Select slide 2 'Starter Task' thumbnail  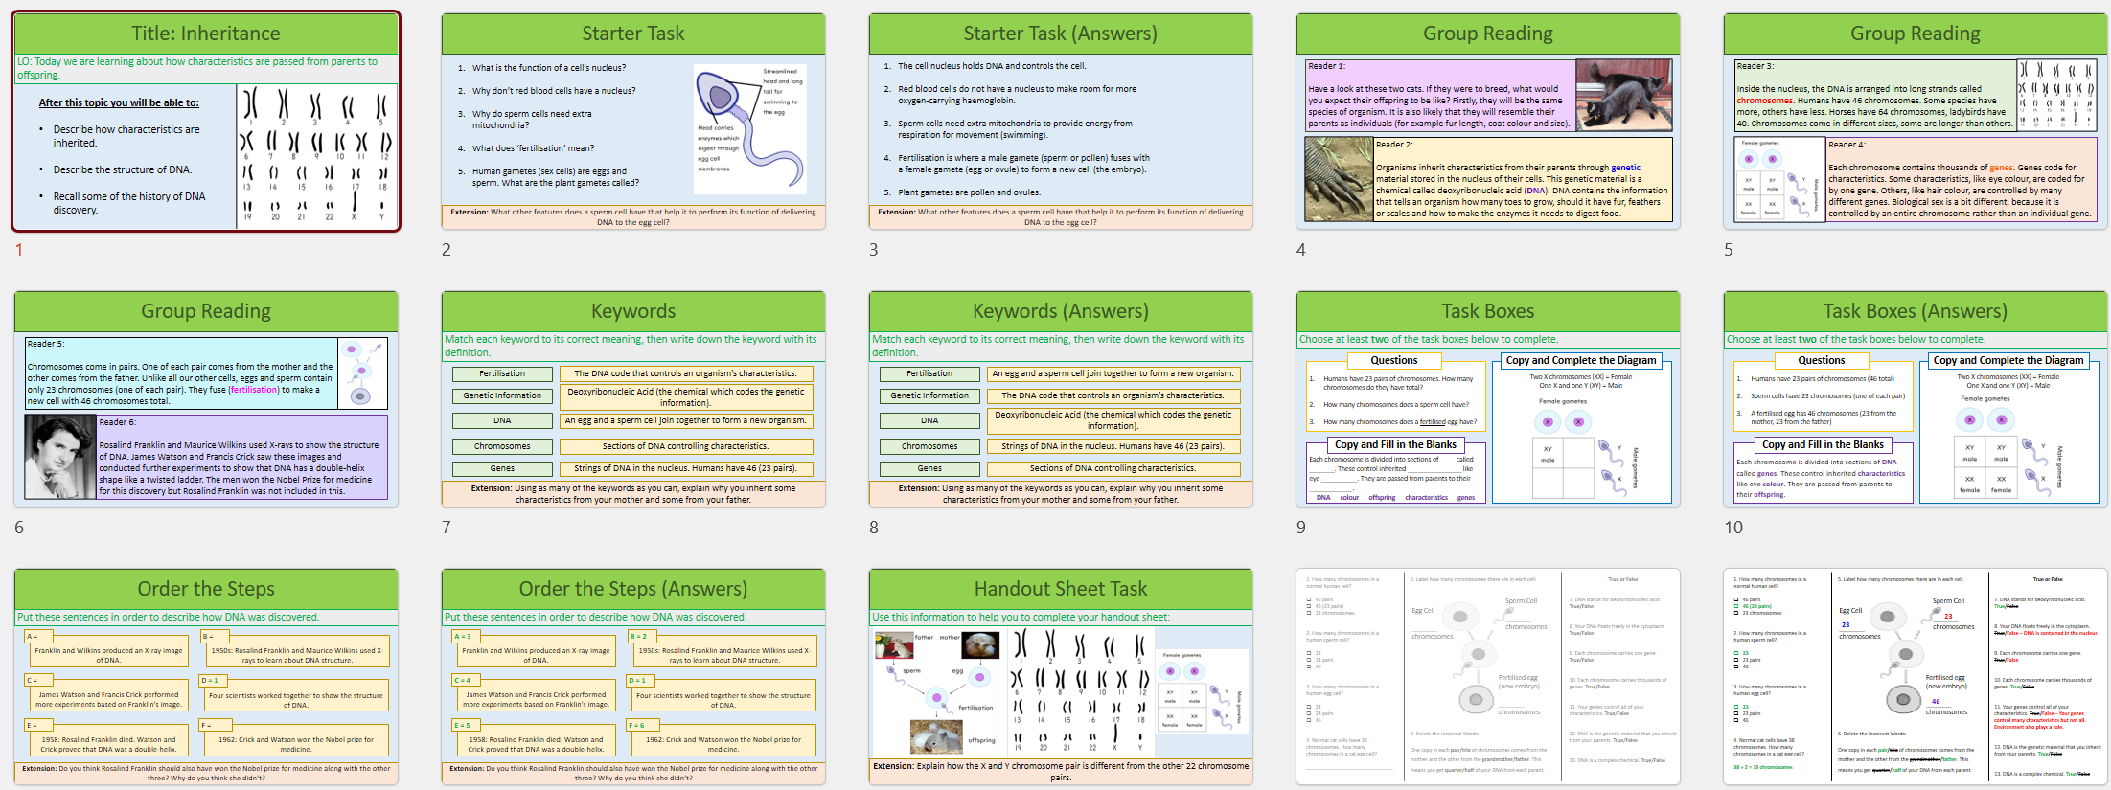(x=633, y=122)
